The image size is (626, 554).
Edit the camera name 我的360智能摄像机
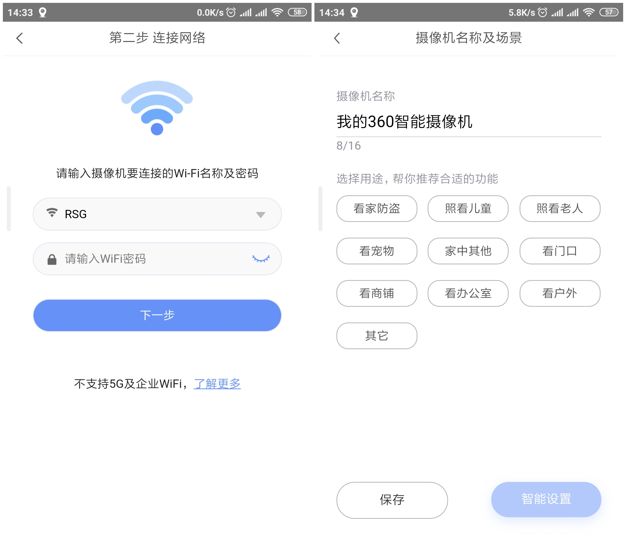click(x=468, y=122)
